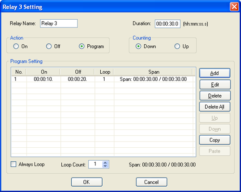Select row 1 number cell
This screenshot has width=241, height=192.
tap(19, 79)
